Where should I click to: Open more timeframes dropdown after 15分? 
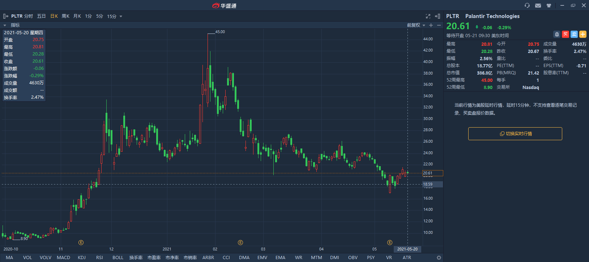[121, 17]
